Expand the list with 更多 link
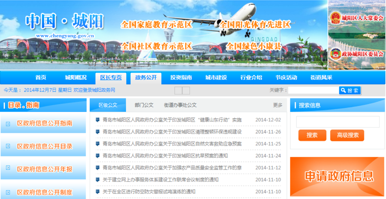This screenshot has width=386, height=199. tap(277, 105)
